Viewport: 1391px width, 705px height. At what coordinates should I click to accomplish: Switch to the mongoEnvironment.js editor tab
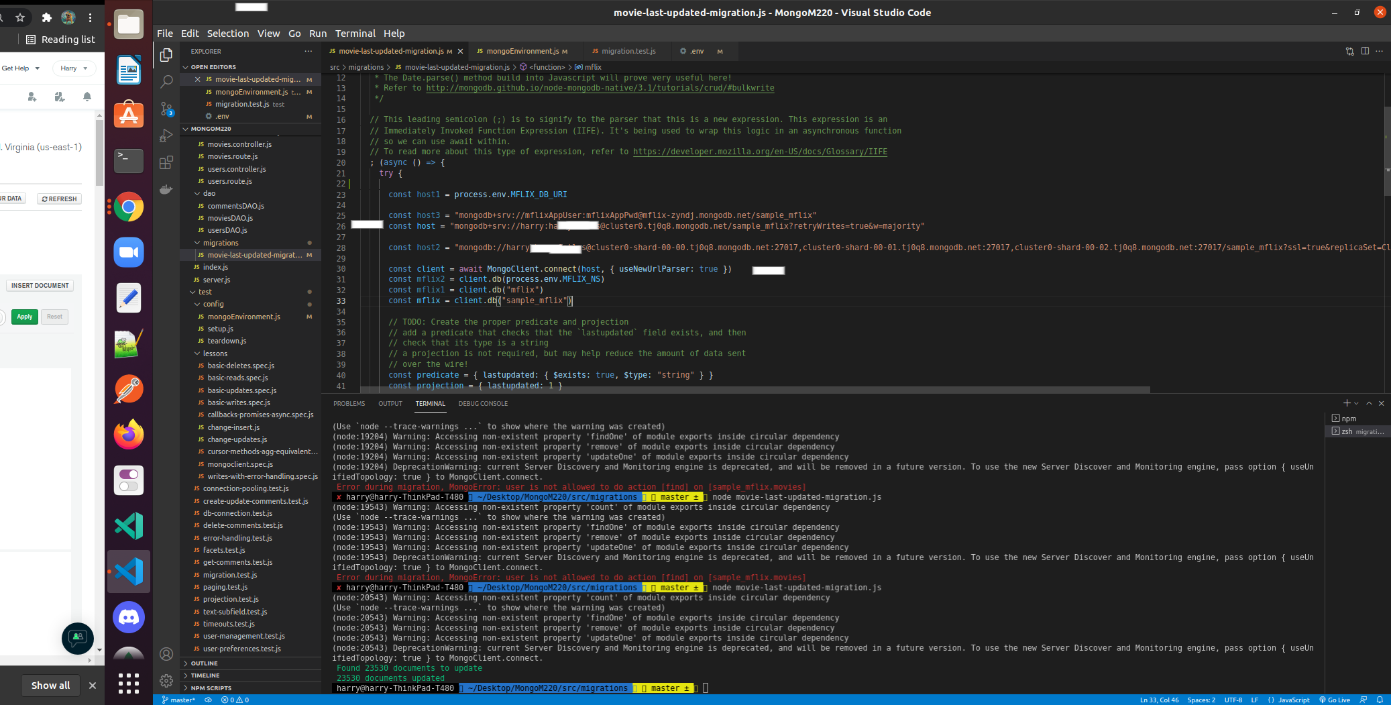pyautogui.click(x=522, y=51)
